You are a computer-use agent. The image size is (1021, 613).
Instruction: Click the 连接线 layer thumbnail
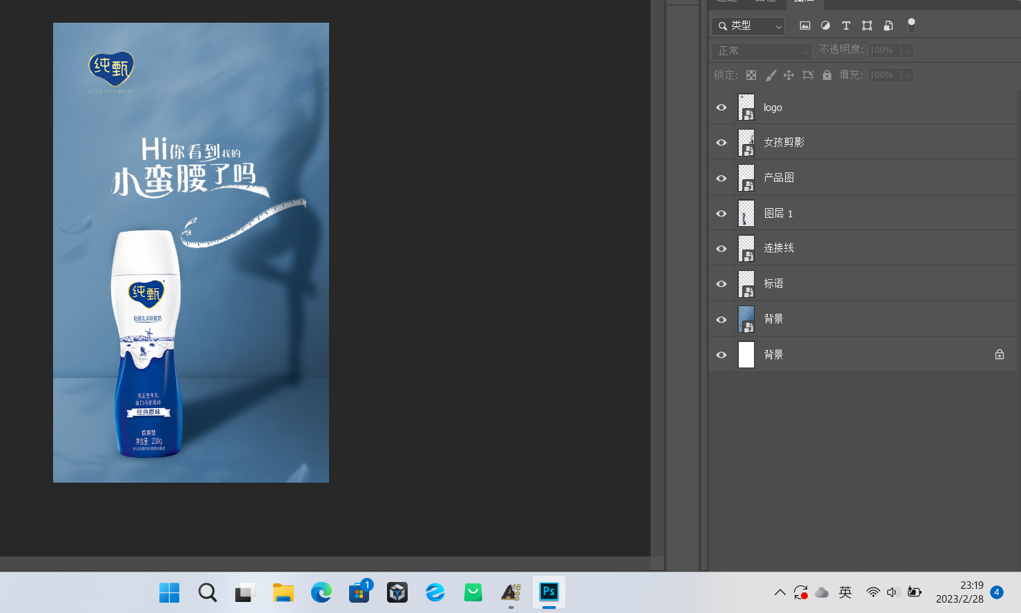click(x=746, y=249)
